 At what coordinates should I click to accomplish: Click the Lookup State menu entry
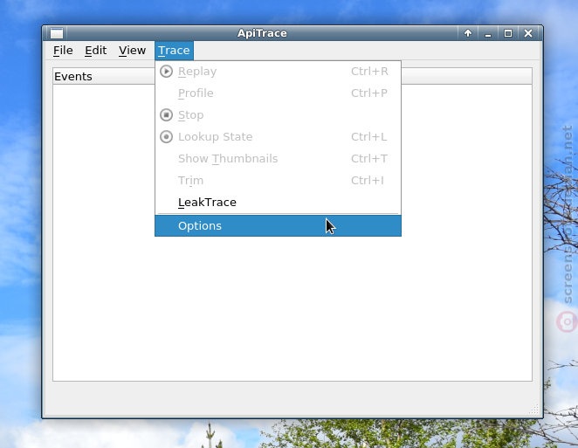(278, 137)
